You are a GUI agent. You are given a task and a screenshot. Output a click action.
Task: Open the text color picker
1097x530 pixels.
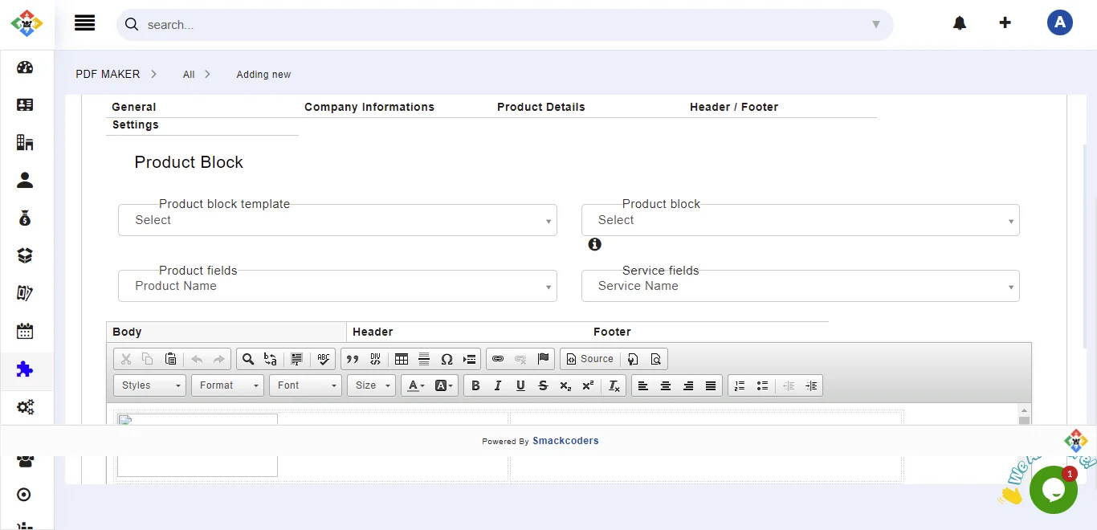coord(415,385)
